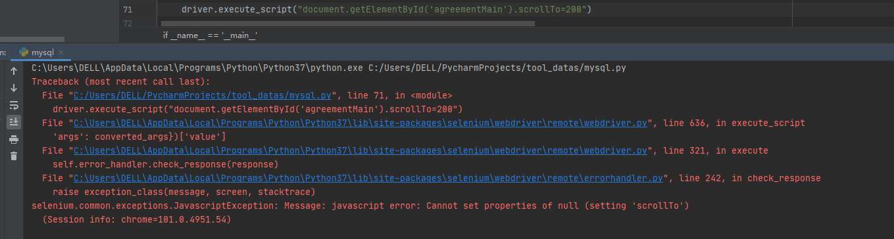Open the webdriver.py line 636 link

coord(360,123)
